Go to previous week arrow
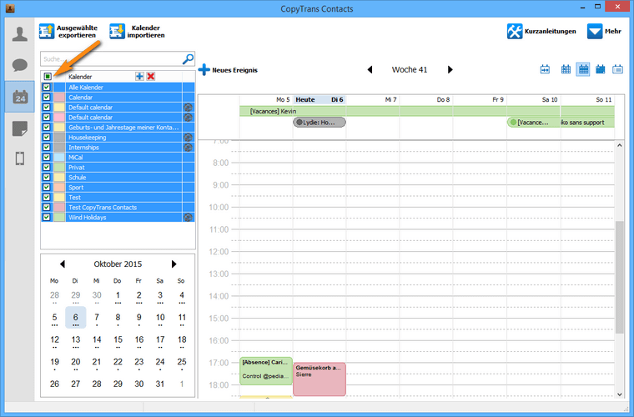This screenshot has height=417, width=634. (370, 69)
